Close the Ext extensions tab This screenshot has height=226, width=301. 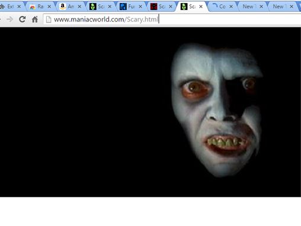pos(19,7)
